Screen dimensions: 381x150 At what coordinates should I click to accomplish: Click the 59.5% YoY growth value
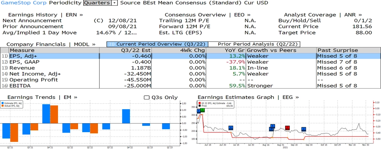pyautogui.click(x=237, y=85)
